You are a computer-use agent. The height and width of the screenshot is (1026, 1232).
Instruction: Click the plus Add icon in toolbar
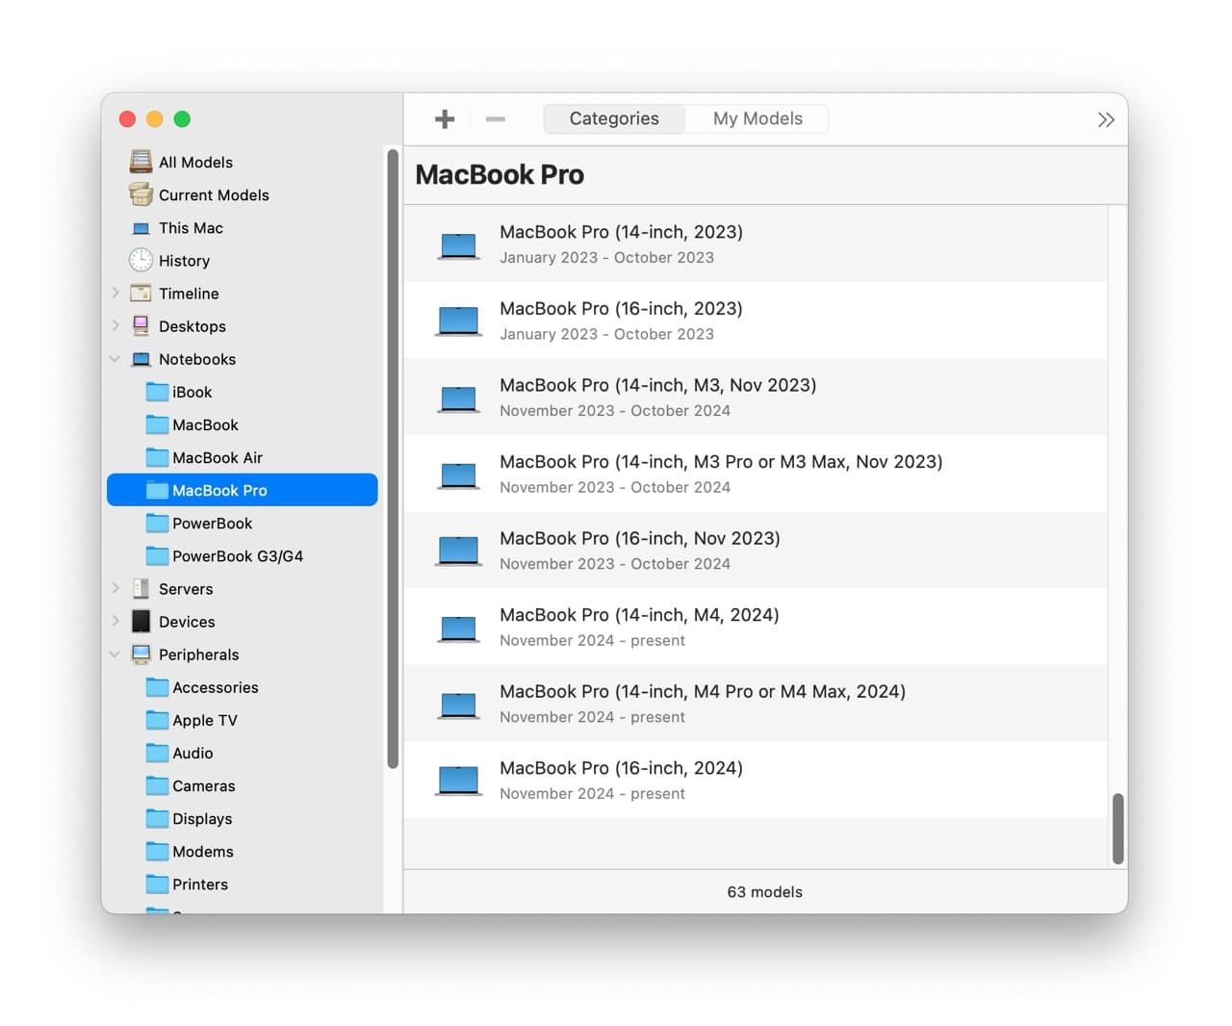coord(445,118)
